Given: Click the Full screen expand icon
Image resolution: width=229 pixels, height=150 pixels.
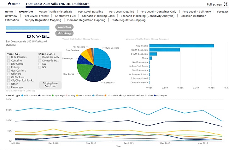Looking at the screenshot, I should coord(225,4).
